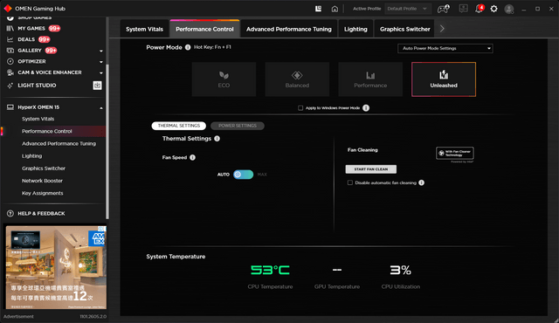Open the monitor download icon in title bar
559x323 pixels.
[464, 9]
